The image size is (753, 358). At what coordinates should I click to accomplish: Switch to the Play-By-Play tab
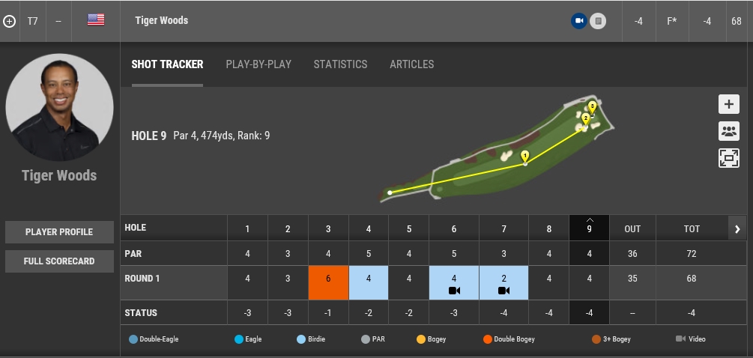[x=258, y=64]
